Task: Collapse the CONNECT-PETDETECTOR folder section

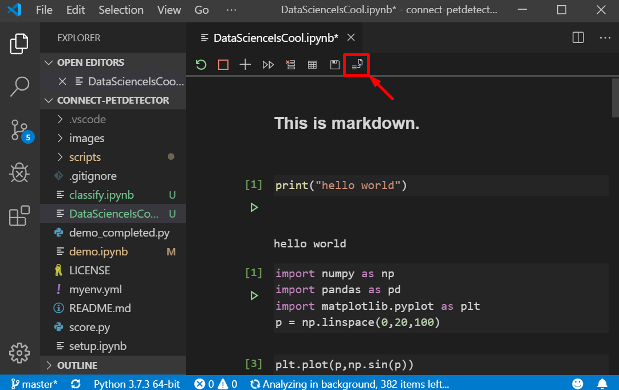Action: (x=113, y=100)
